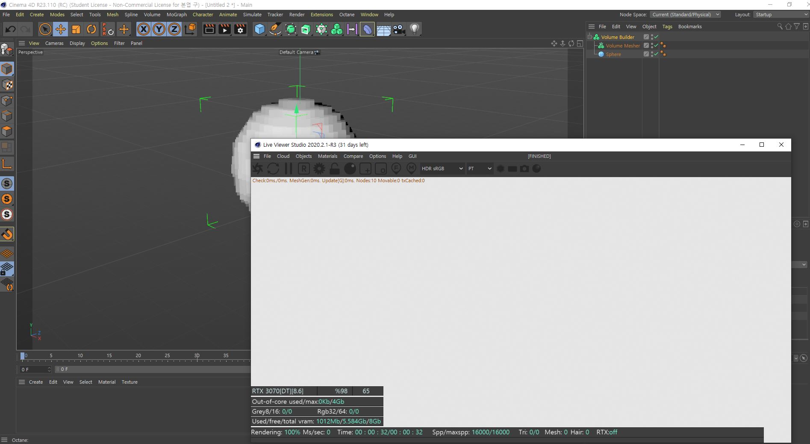Select Volume Mesher in Object Manager

(623, 46)
